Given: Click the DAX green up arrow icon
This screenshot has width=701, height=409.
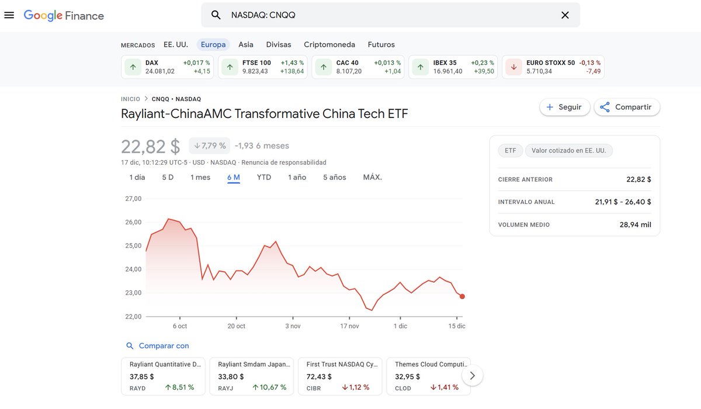Looking at the screenshot, I should [133, 67].
